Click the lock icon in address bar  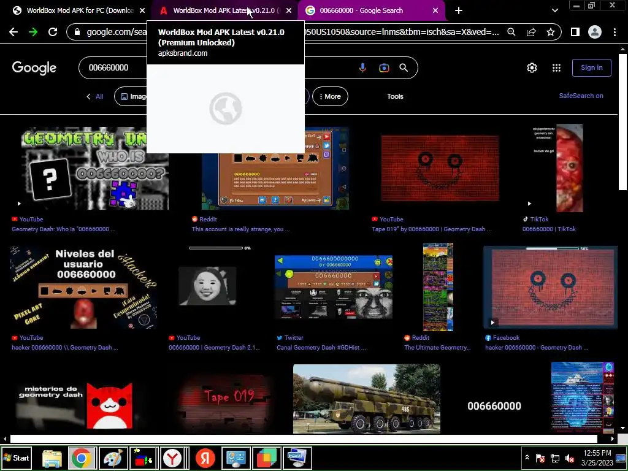click(x=77, y=32)
